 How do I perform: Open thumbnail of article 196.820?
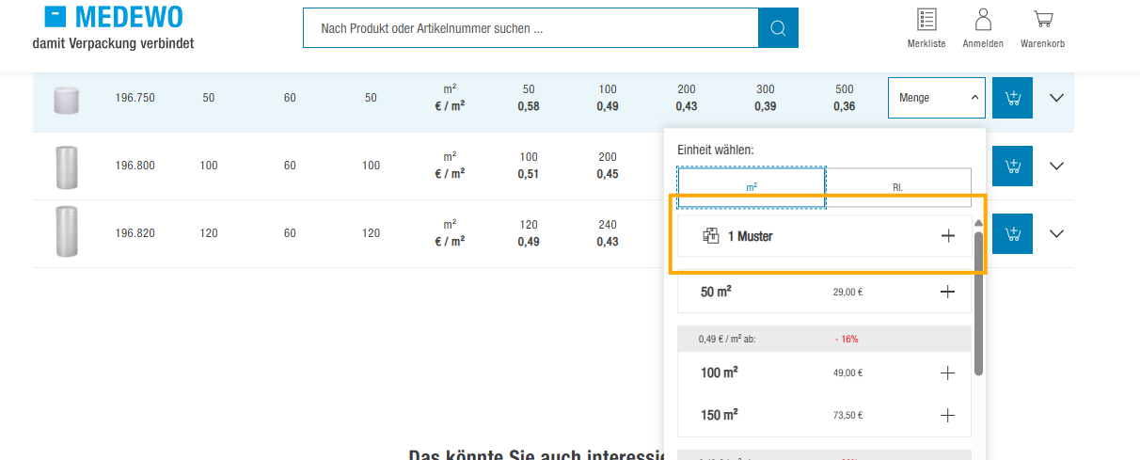[66, 233]
